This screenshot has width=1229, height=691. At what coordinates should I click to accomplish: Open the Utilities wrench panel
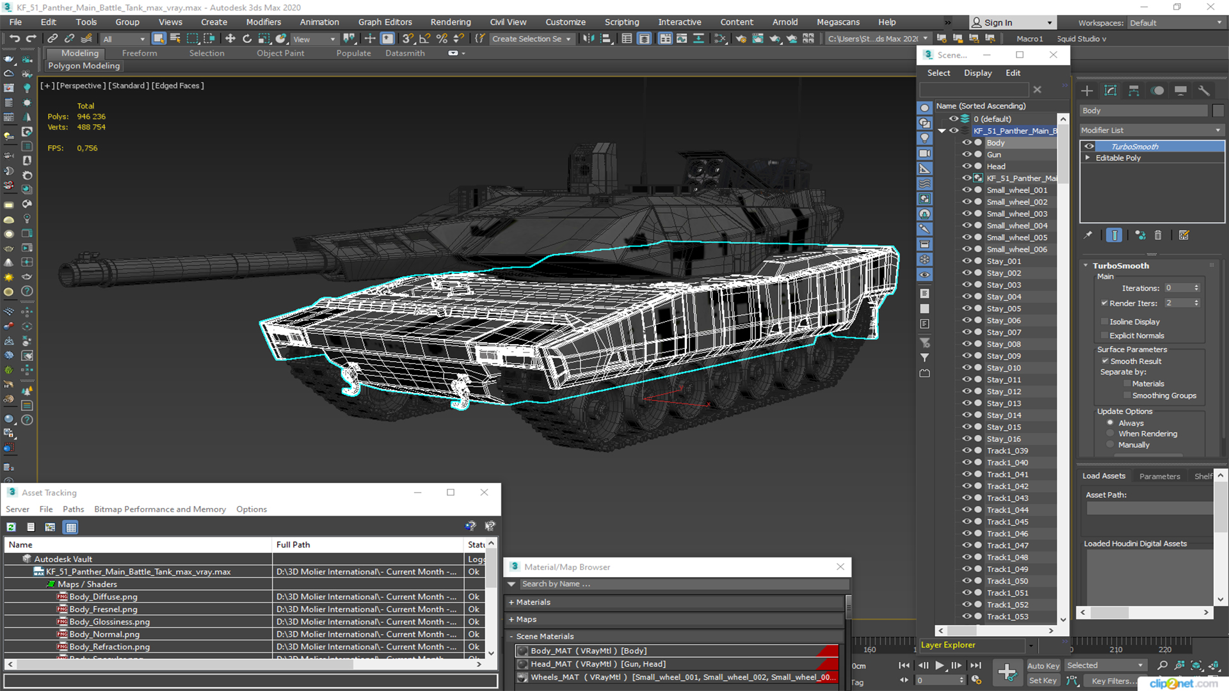(x=1204, y=91)
